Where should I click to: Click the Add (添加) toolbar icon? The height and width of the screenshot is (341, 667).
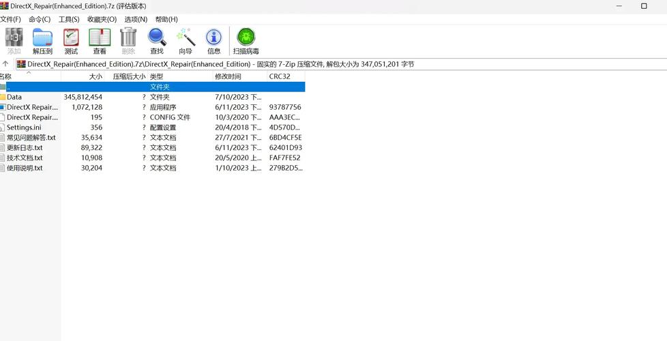tap(14, 38)
